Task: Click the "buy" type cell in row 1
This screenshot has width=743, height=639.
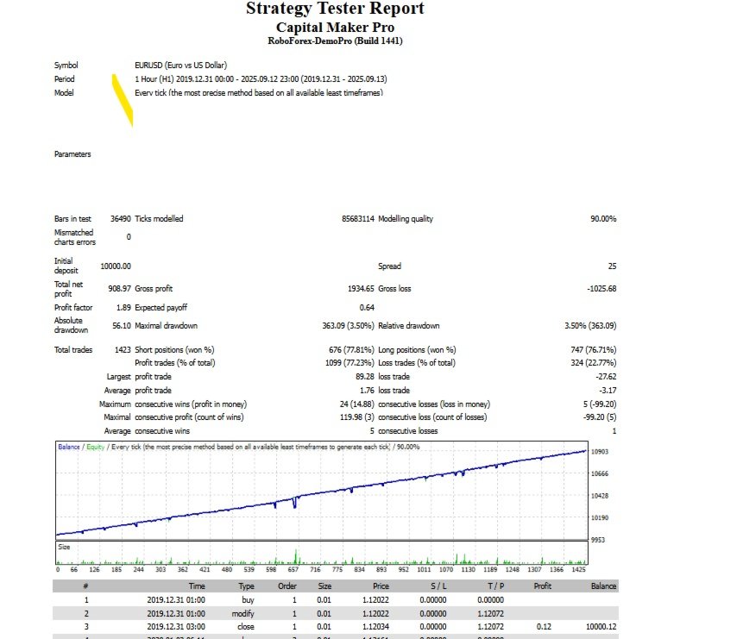Action: (x=248, y=599)
